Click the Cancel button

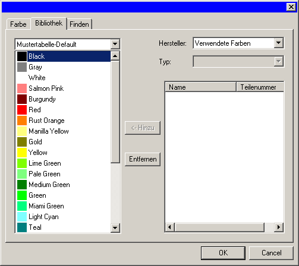coord(271,253)
